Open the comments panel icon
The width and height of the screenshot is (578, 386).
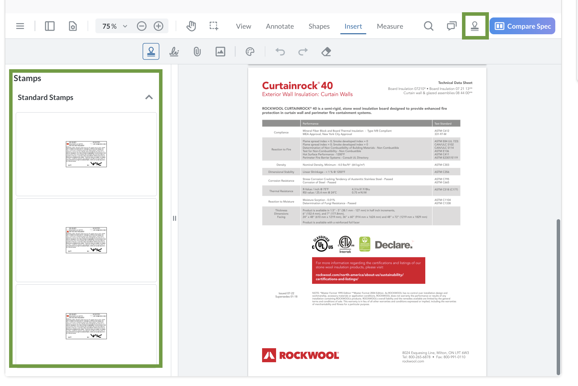coord(452,26)
